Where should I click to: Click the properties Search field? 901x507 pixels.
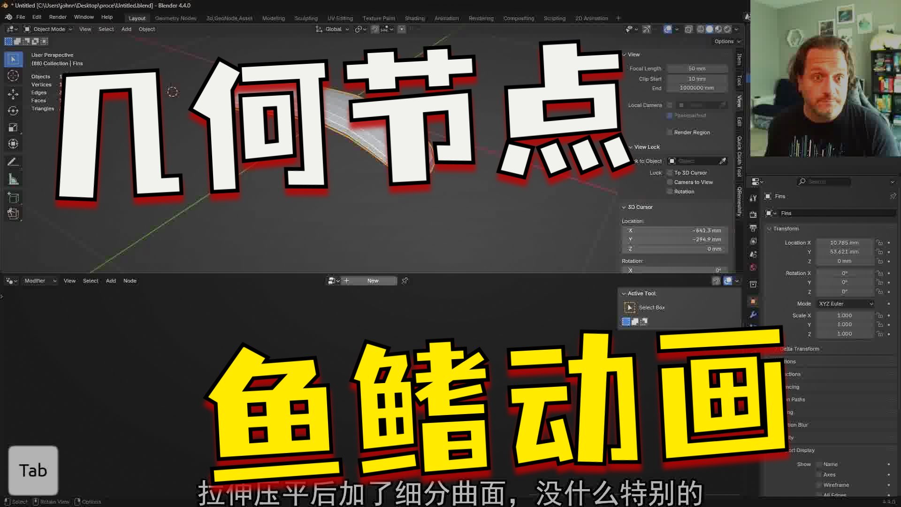[x=825, y=182]
